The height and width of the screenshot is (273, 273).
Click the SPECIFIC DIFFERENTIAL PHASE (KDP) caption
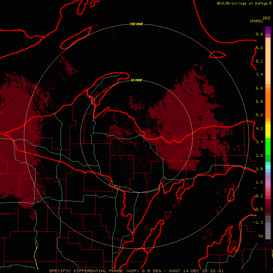pyautogui.click(x=94, y=271)
